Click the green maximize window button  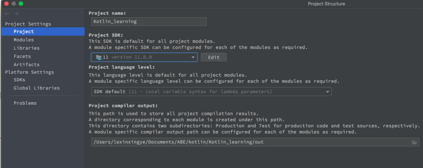tap(21, 4)
